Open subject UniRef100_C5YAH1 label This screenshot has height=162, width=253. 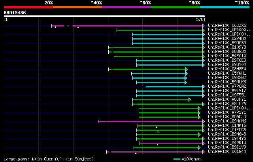(227, 73)
